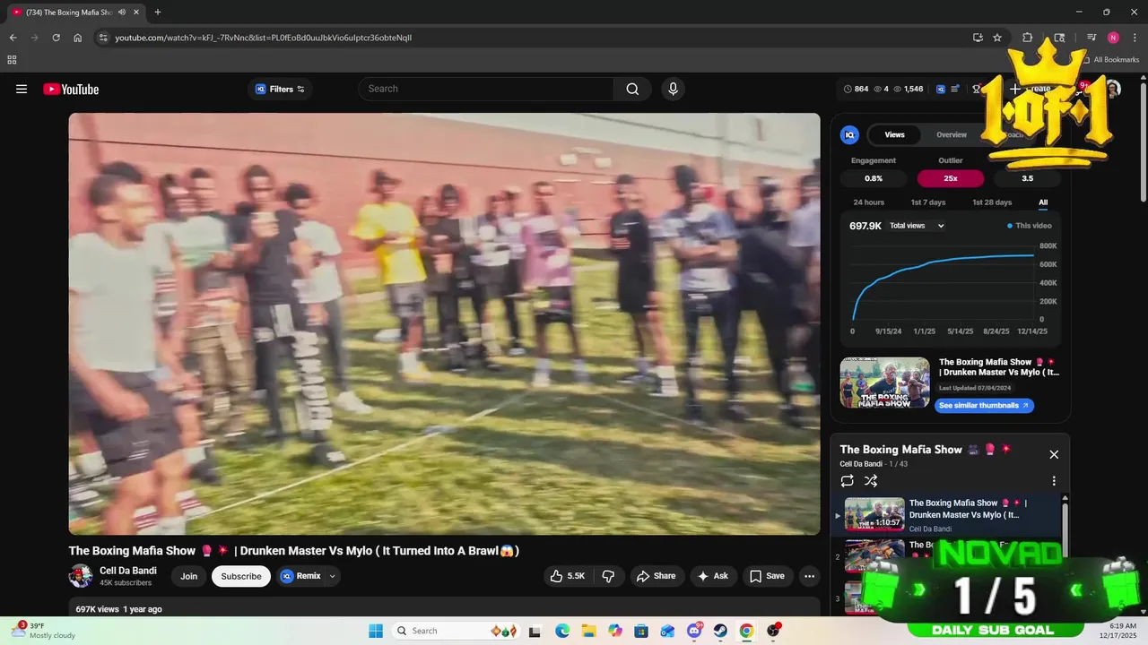Image resolution: width=1148 pixels, height=645 pixels.
Task: Toggle the This video legend dot
Action: 1010,226
